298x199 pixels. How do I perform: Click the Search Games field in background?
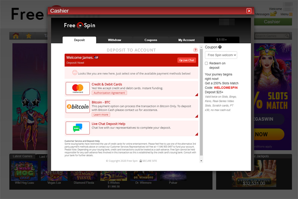pos(269,36)
